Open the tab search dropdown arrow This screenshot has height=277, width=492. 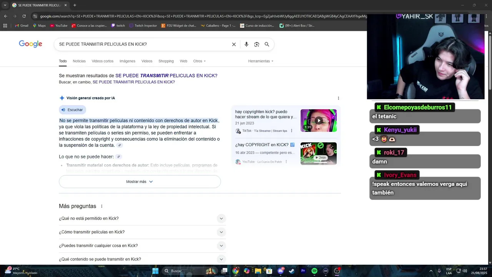pos(5,5)
